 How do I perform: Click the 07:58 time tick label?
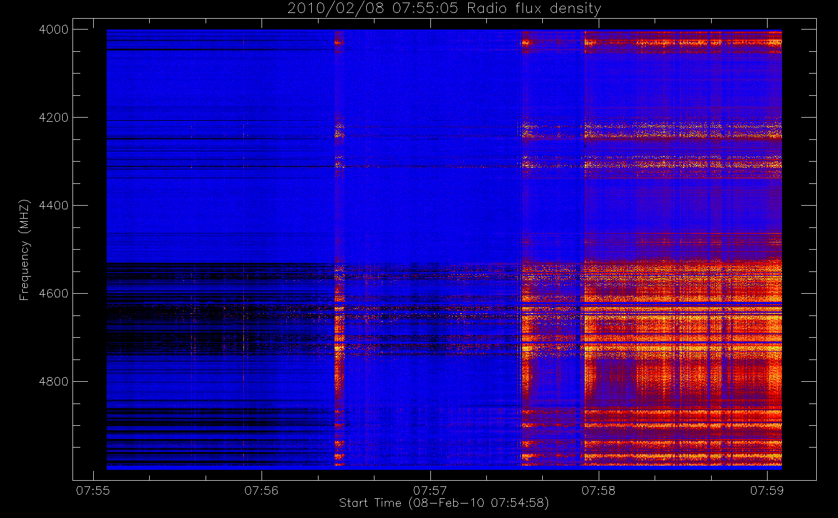[x=598, y=491]
